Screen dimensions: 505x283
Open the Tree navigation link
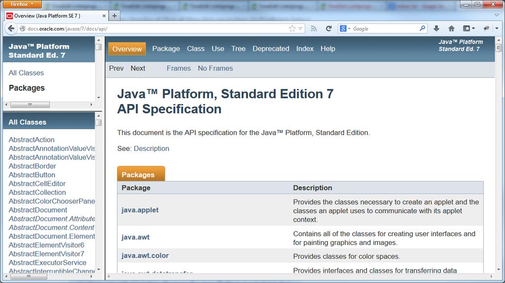(x=238, y=49)
